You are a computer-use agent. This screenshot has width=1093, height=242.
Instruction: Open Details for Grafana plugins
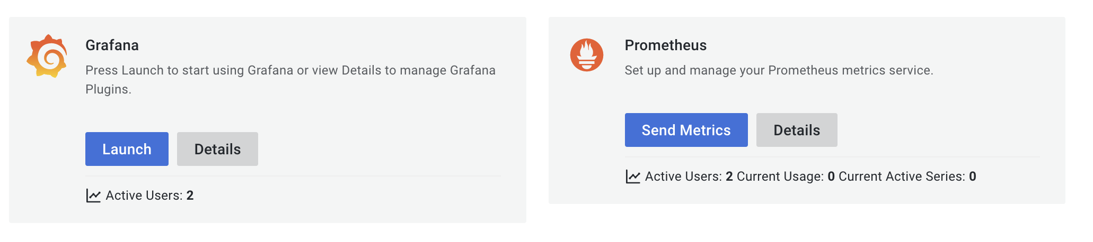217,149
